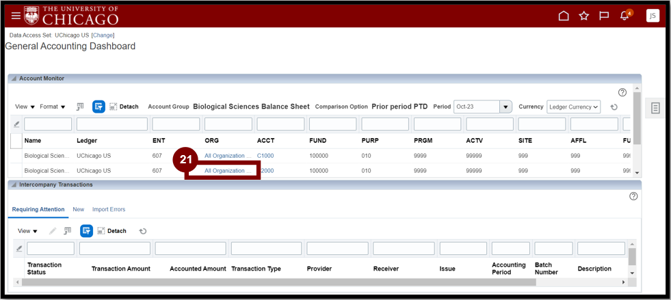Click Account Monitor vertical scrollbar thumb
This screenshot has height=300, width=671.
[x=637, y=118]
